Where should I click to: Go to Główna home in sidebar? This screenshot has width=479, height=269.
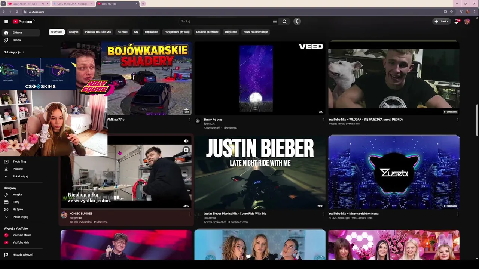click(21, 33)
